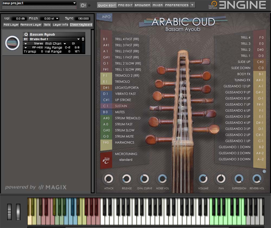Viewport: 271px width, 228px height.
Task: Enable Solo for the current layer
Action: (47, 24)
